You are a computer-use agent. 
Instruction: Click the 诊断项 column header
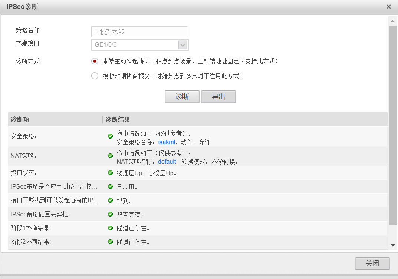55,119
